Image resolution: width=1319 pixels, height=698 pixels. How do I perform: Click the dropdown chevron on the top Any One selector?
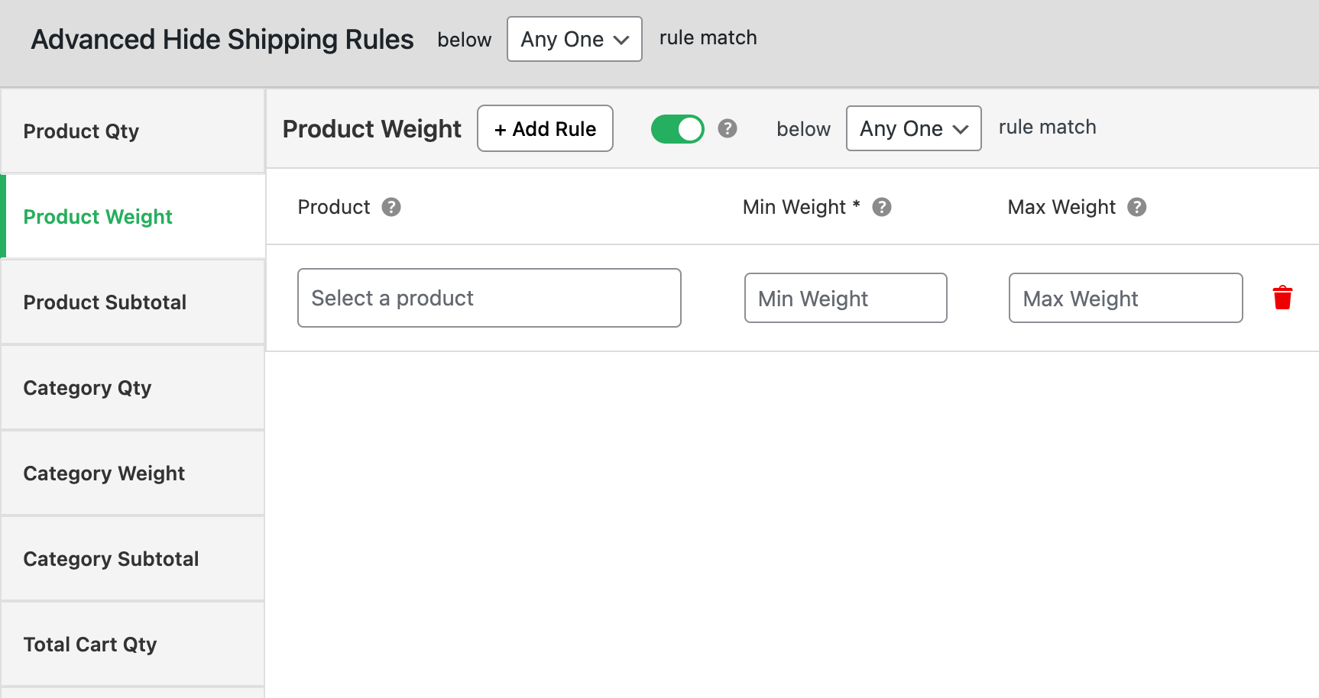[620, 39]
